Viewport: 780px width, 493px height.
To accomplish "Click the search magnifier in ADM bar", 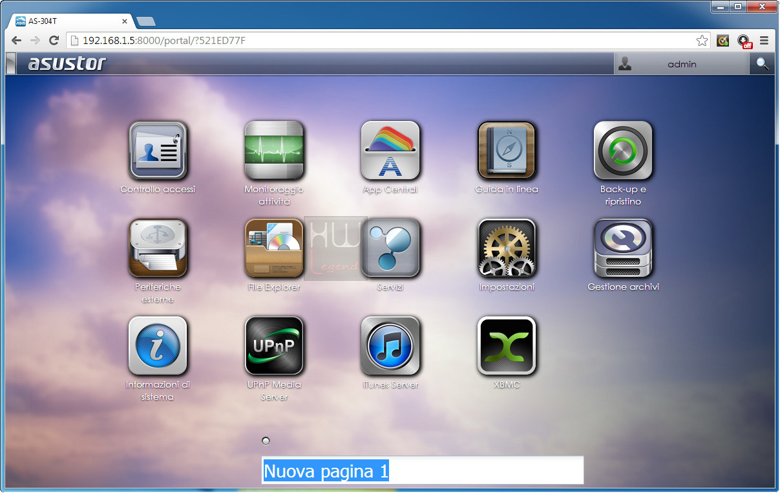I will [763, 64].
